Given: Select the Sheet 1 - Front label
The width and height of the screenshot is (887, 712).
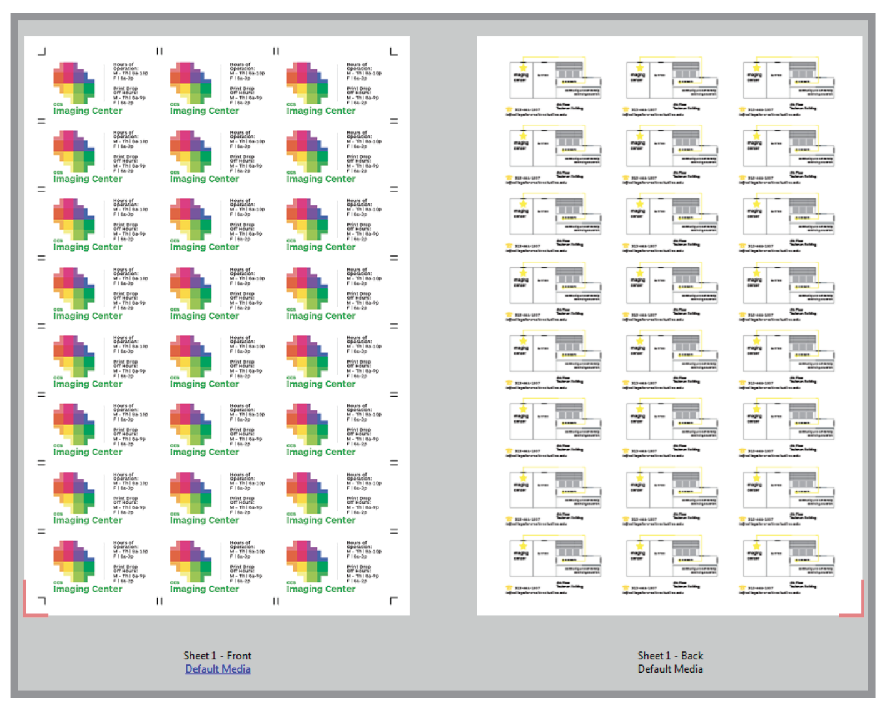Looking at the screenshot, I should (217, 655).
